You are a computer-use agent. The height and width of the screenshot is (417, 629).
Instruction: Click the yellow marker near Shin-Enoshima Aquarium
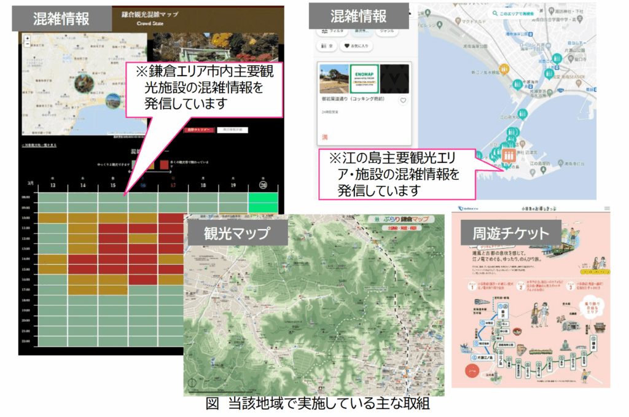point(503,68)
